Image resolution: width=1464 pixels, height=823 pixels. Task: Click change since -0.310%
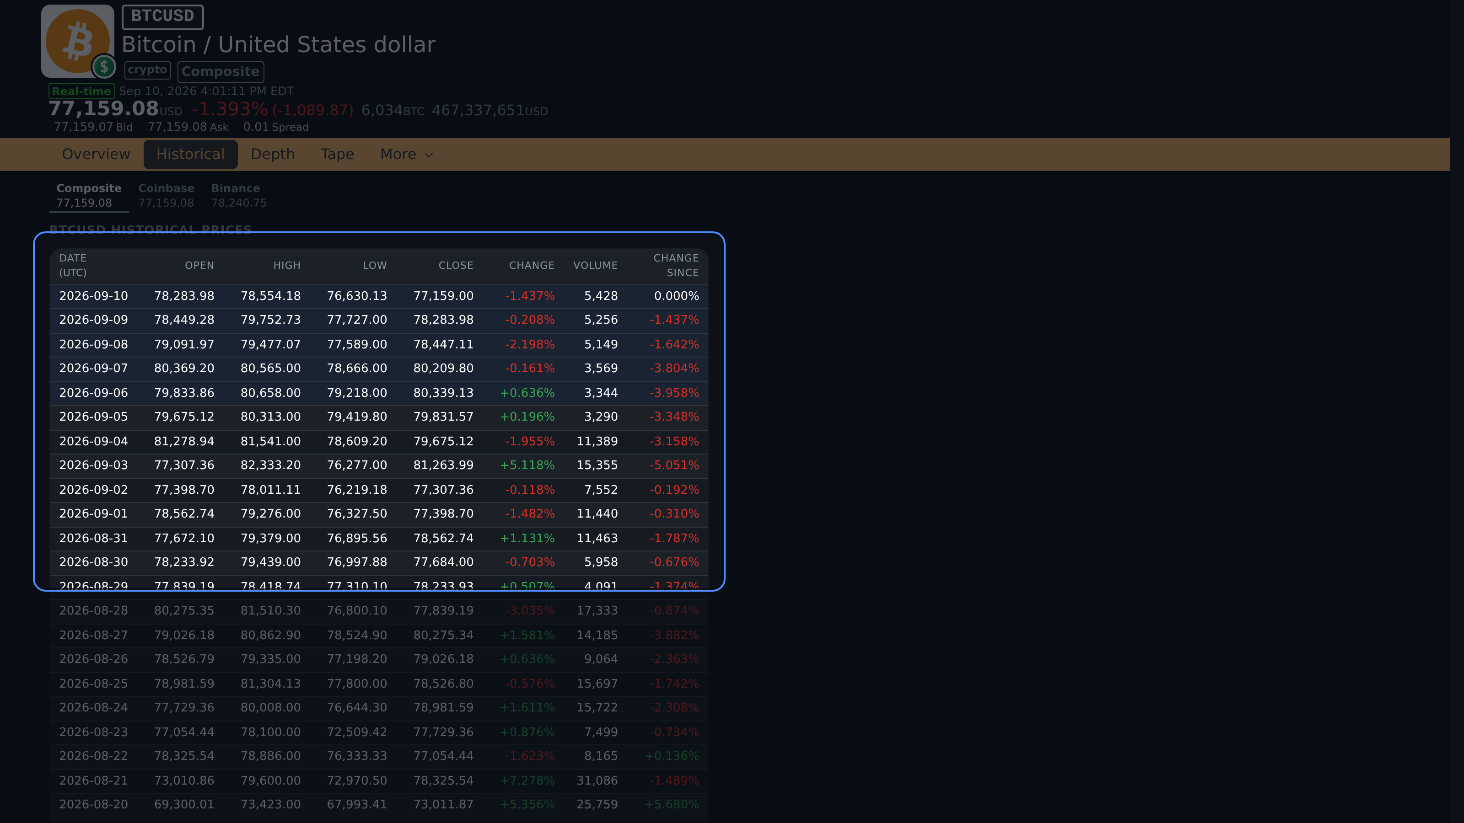(674, 513)
